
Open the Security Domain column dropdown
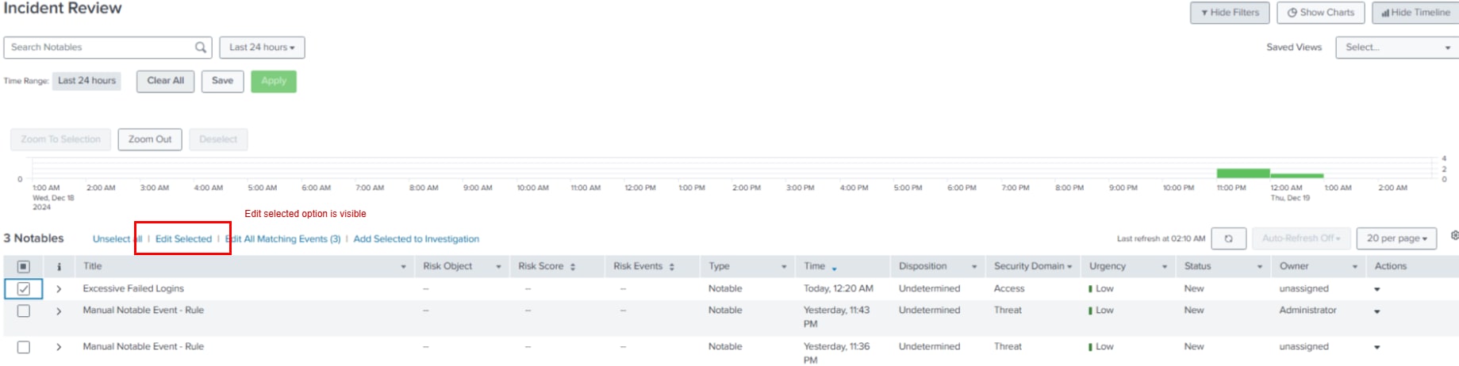tap(1069, 267)
